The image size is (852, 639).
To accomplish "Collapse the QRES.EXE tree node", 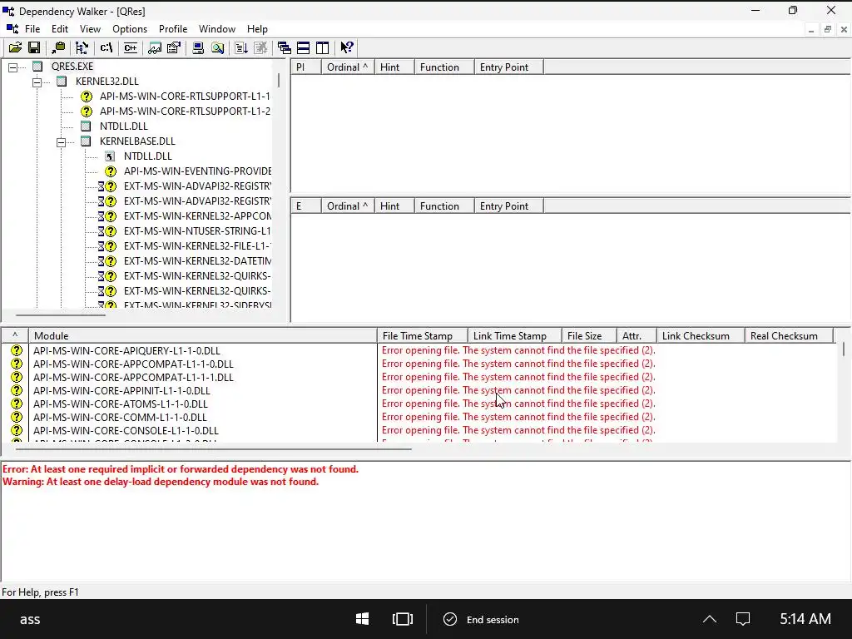I will pos(13,67).
